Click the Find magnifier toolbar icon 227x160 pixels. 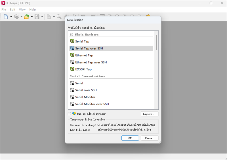click(59, 17)
